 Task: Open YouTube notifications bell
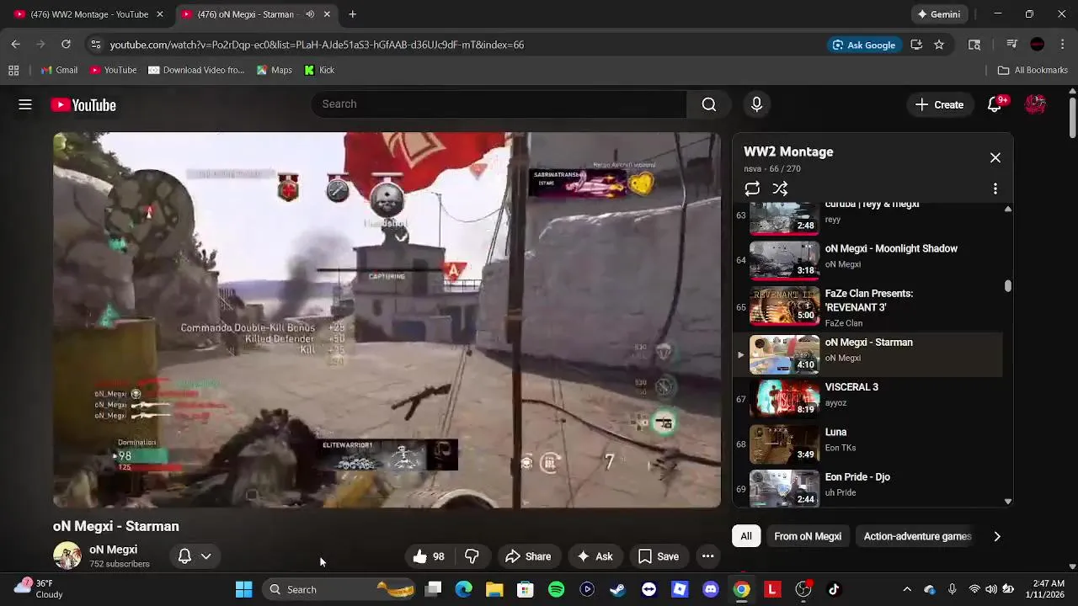pos(995,104)
